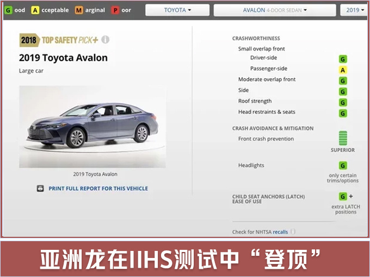This screenshot has height=277, width=370.
Task: Click the info icon beside Top Safety Pick+
Action: tap(105, 40)
